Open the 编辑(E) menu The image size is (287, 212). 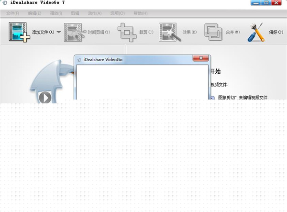pos(34,13)
